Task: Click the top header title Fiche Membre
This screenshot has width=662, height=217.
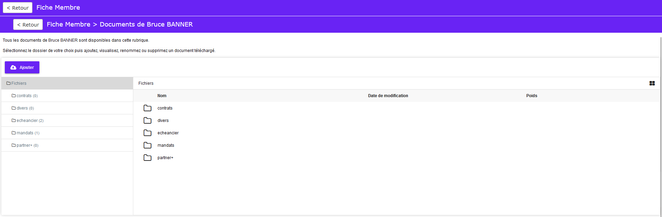Action: pyautogui.click(x=58, y=8)
